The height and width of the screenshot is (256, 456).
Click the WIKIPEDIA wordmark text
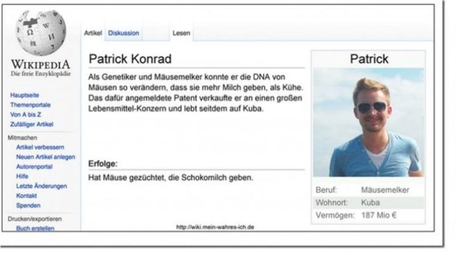[x=41, y=64]
